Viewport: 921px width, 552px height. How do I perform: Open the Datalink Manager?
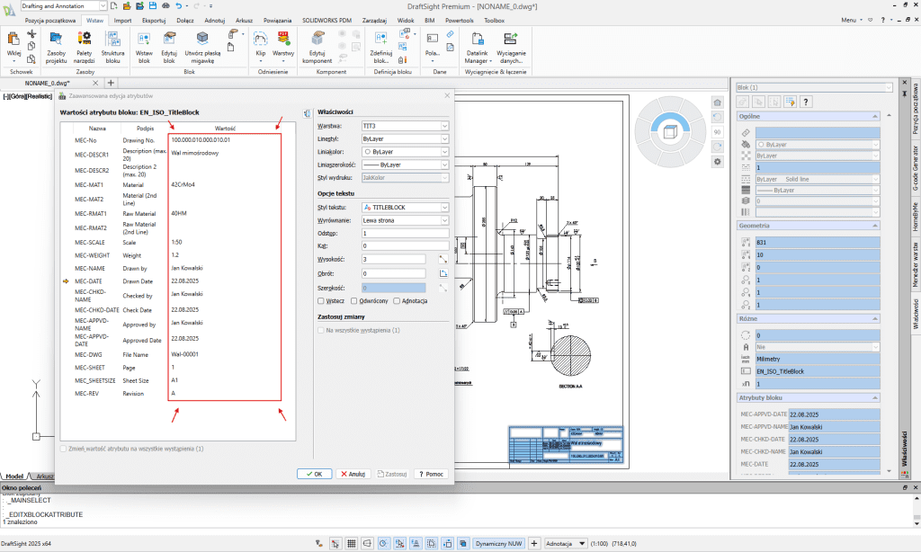[477, 47]
